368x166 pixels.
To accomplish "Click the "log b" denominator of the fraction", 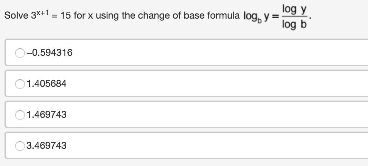I will [x=294, y=24].
